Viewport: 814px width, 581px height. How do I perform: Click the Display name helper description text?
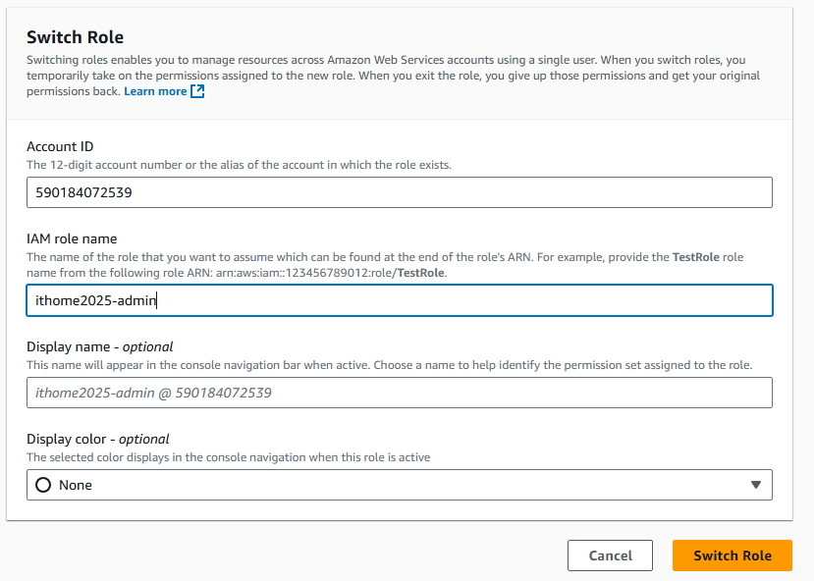point(389,365)
